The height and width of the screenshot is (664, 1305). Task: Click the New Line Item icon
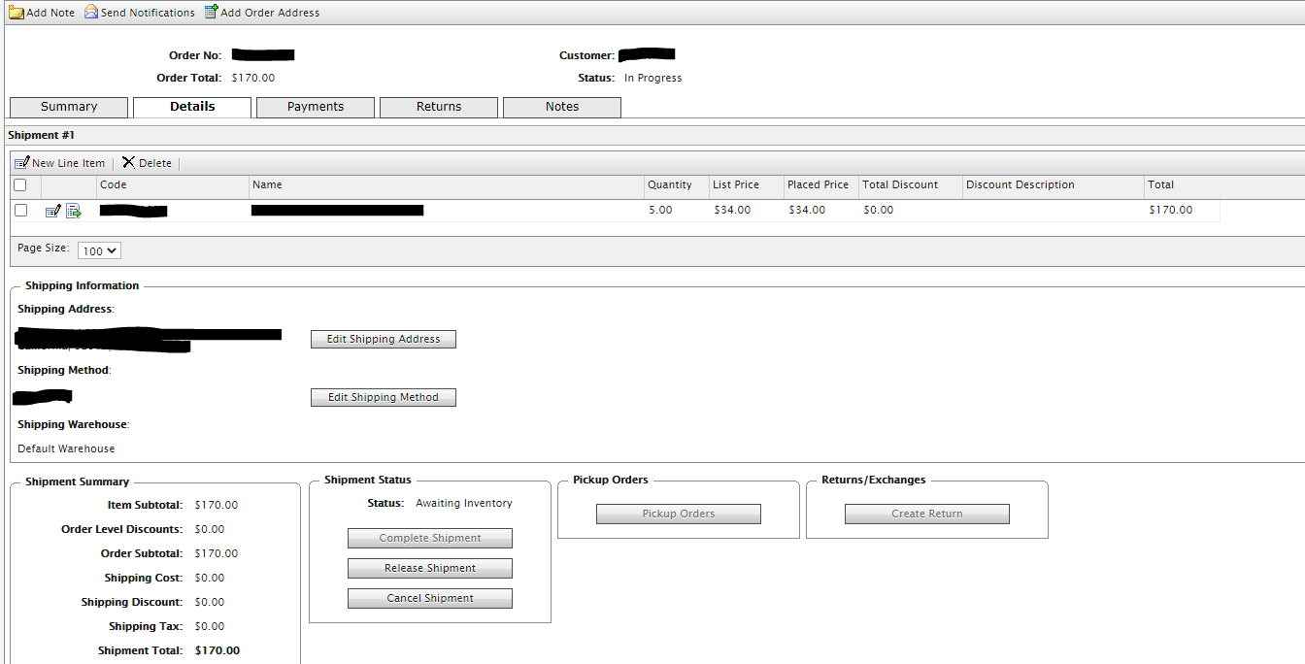pos(21,163)
